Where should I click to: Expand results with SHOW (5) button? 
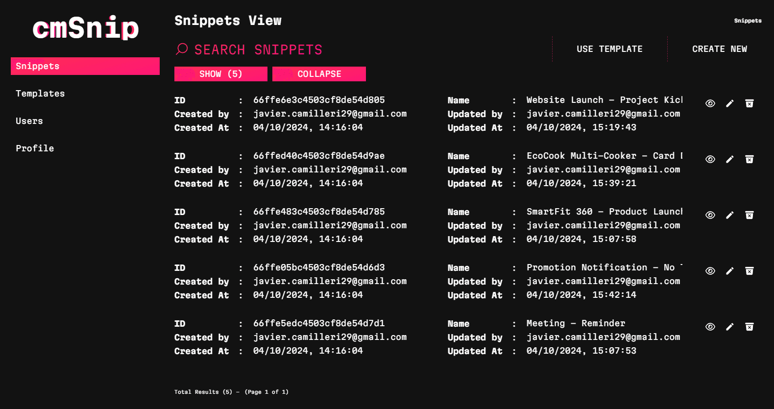(220, 74)
